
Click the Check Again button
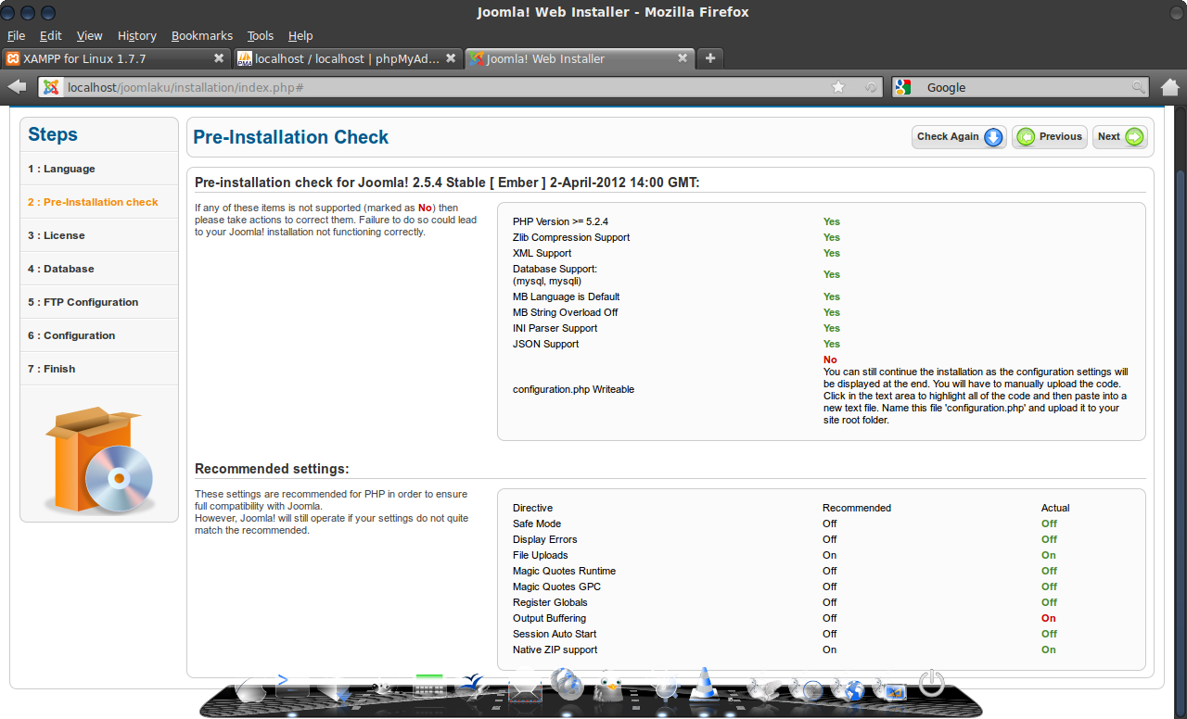pyautogui.click(x=959, y=137)
